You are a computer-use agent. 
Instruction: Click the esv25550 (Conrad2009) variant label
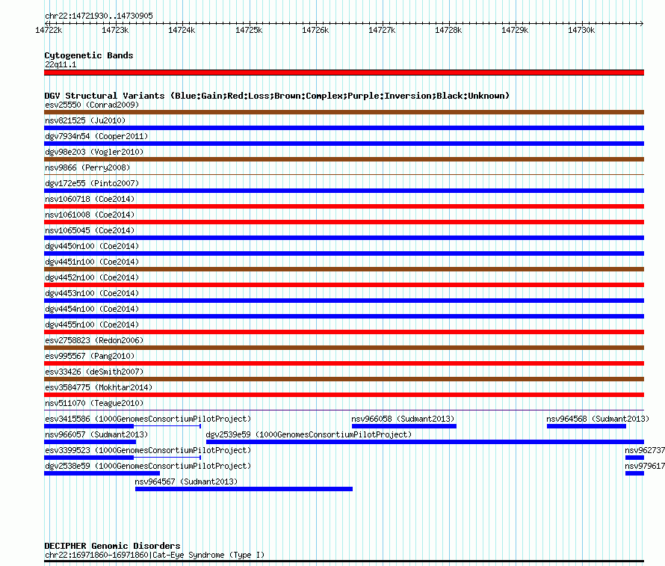pos(92,105)
